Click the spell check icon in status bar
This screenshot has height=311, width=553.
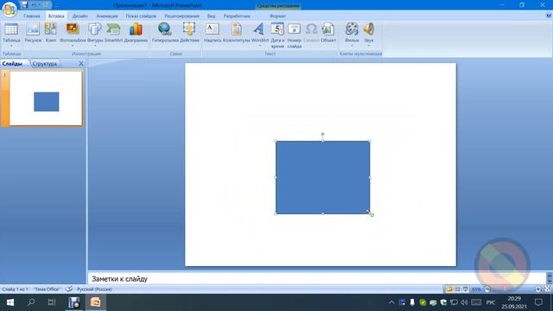pos(69,289)
